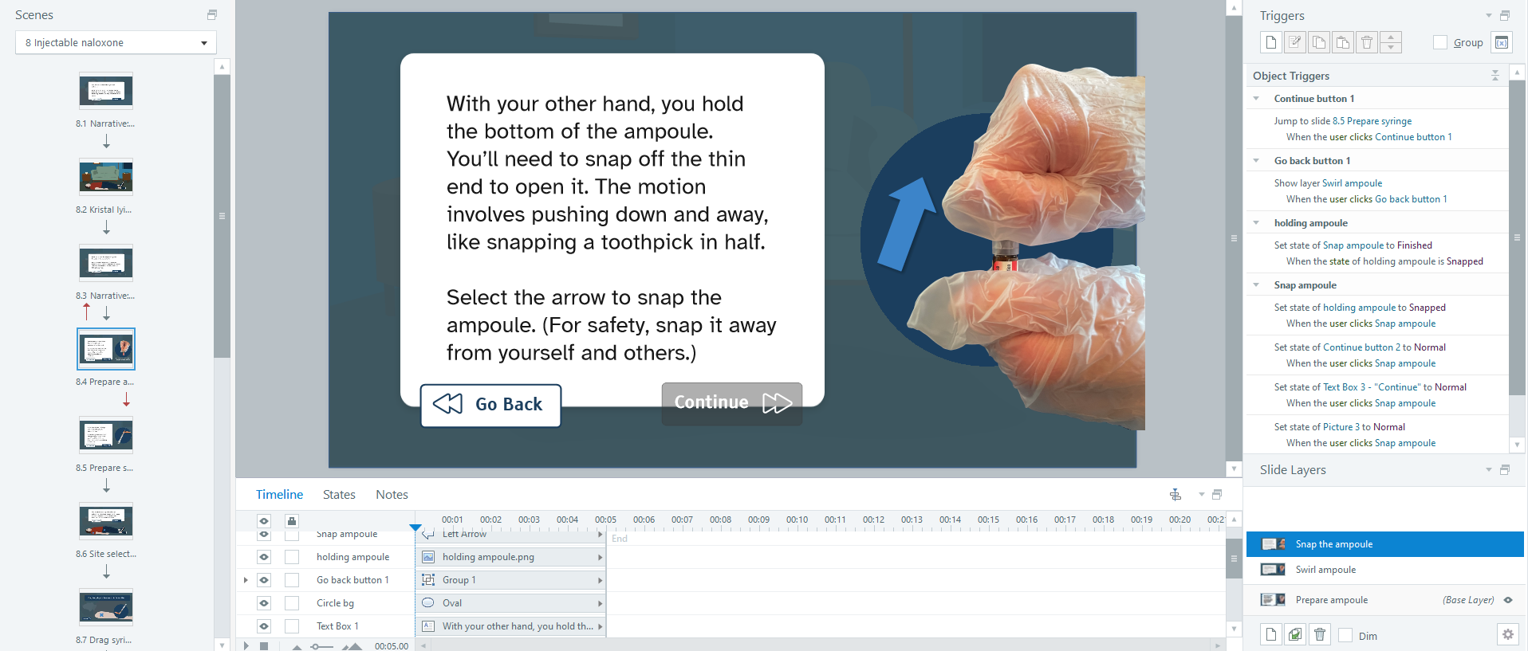Image resolution: width=1528 pixels, height=651 pixels.
Task: Create a new trigger in Triggers panel
Action: click(x=1270, y=42)
